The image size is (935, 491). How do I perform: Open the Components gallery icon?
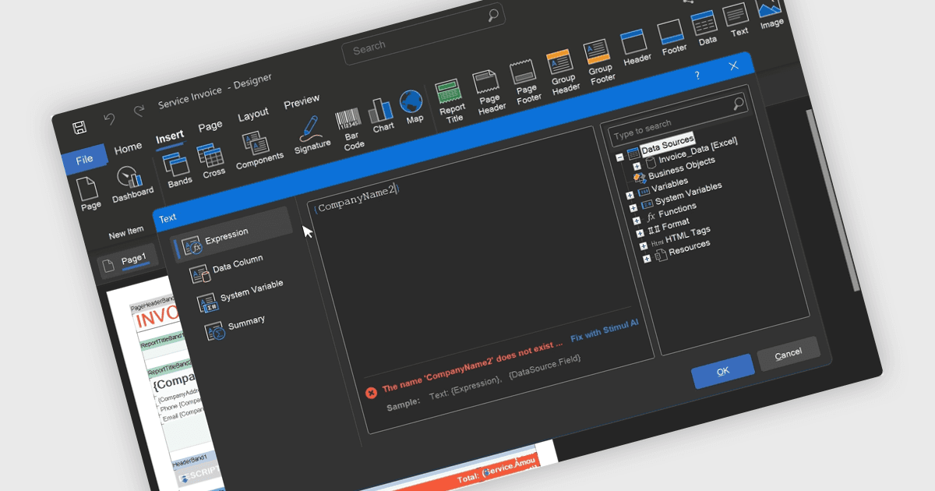[256, 150]
